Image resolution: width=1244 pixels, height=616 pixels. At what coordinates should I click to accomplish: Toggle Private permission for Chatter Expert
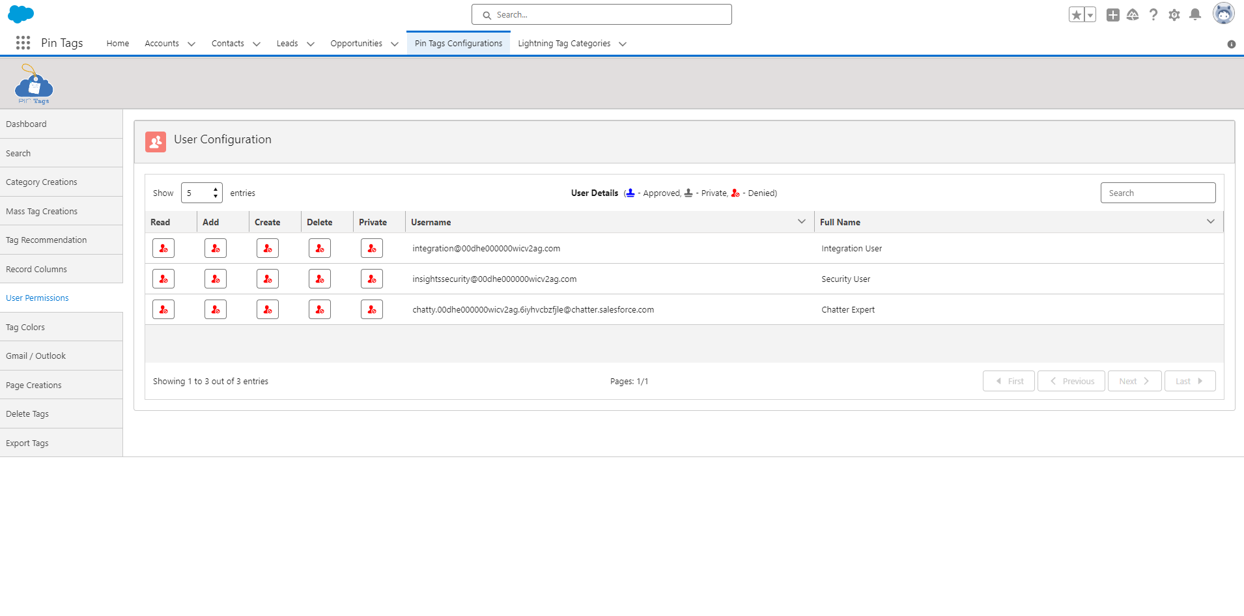point(372,309)
